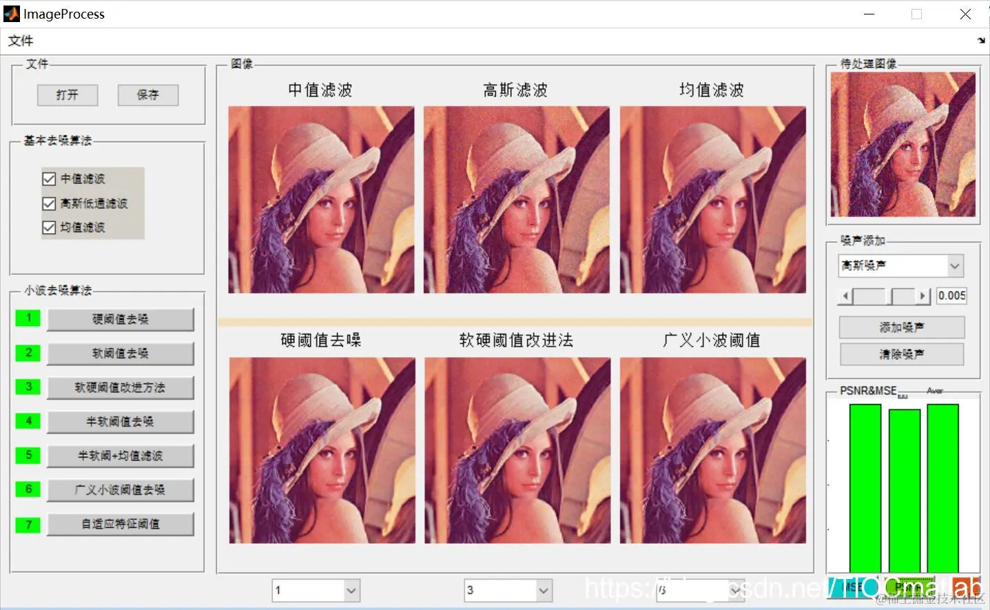
Task: Open the 文件 menu
Action: 20,41
